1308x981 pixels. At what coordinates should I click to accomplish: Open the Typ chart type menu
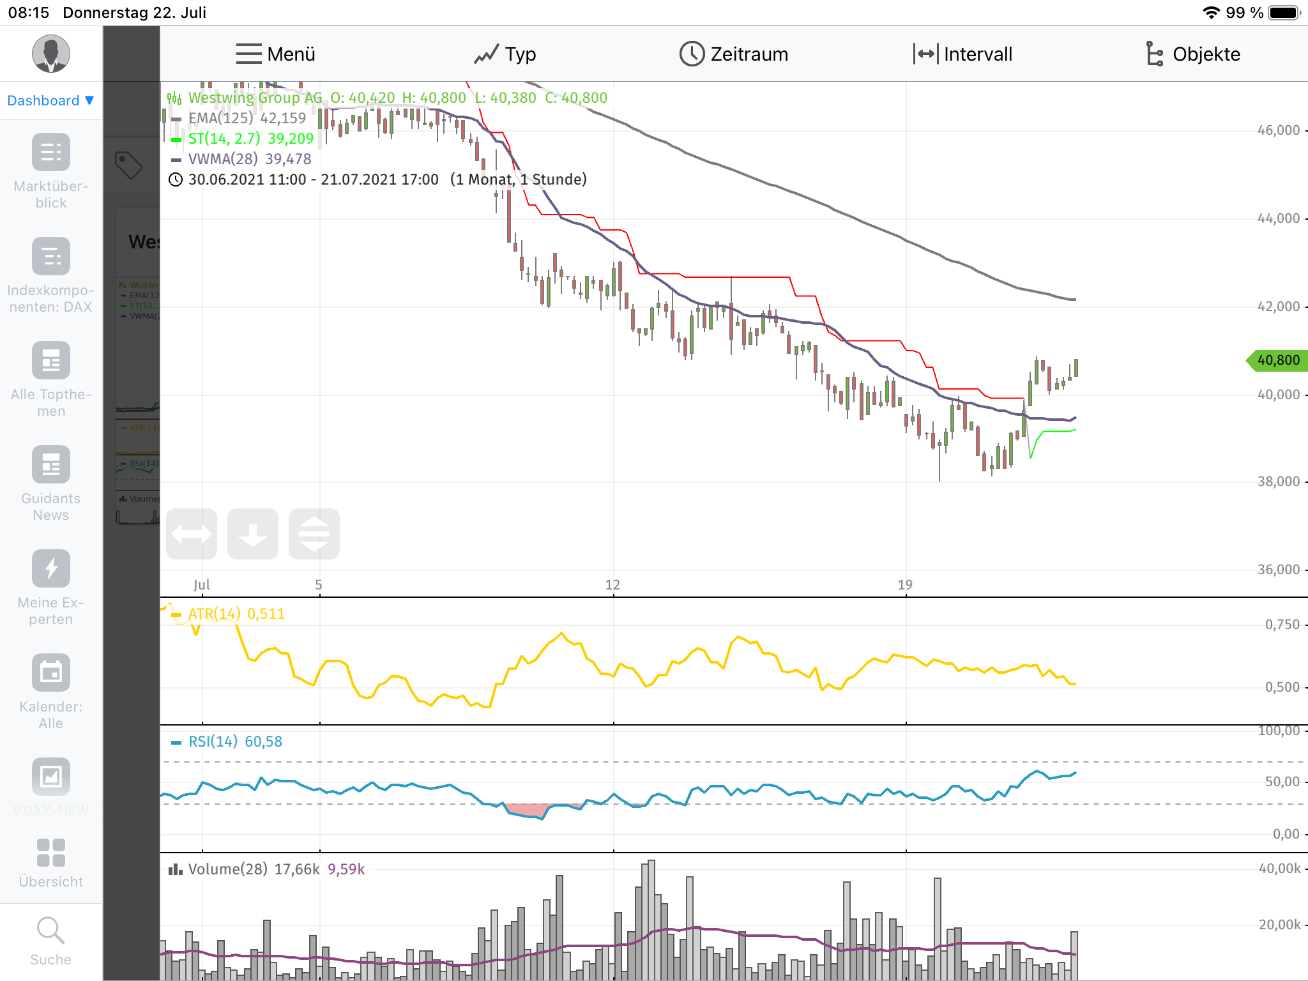(505, 54)
